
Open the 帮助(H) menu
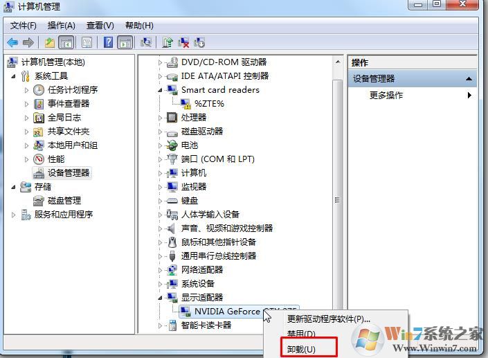coord(139,25)
